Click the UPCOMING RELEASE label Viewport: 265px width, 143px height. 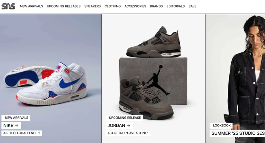click(x=124, y=118)
